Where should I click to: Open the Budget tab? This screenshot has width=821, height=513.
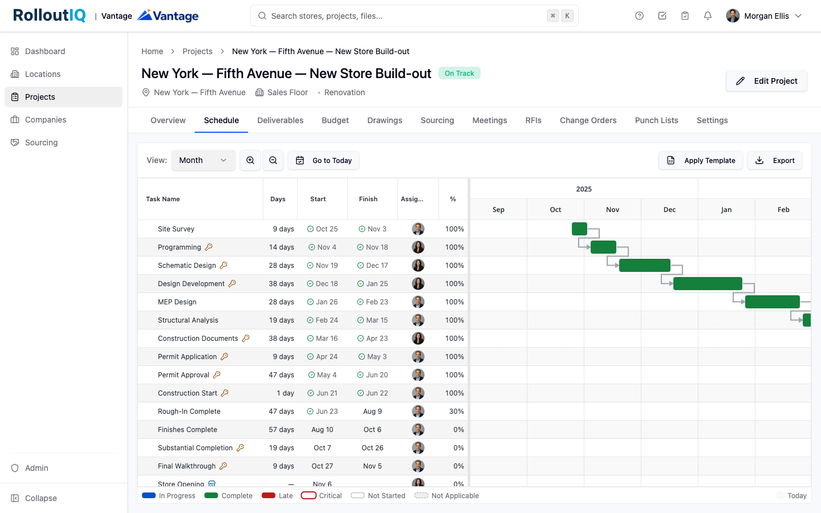coord(335,120)
